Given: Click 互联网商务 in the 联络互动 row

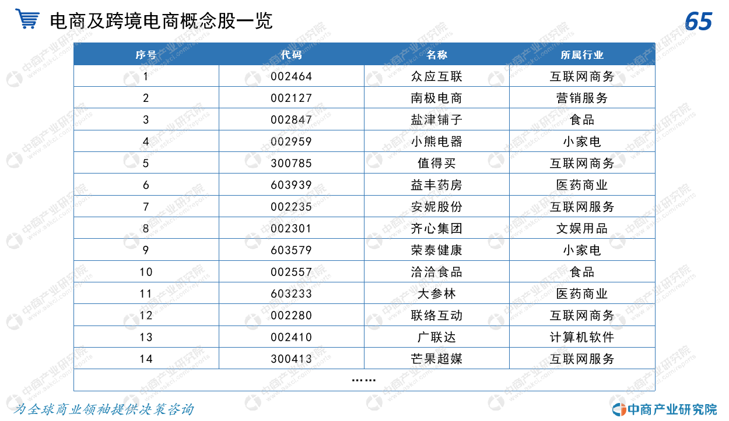Looking at the screenshot, I should pos(582,316).
